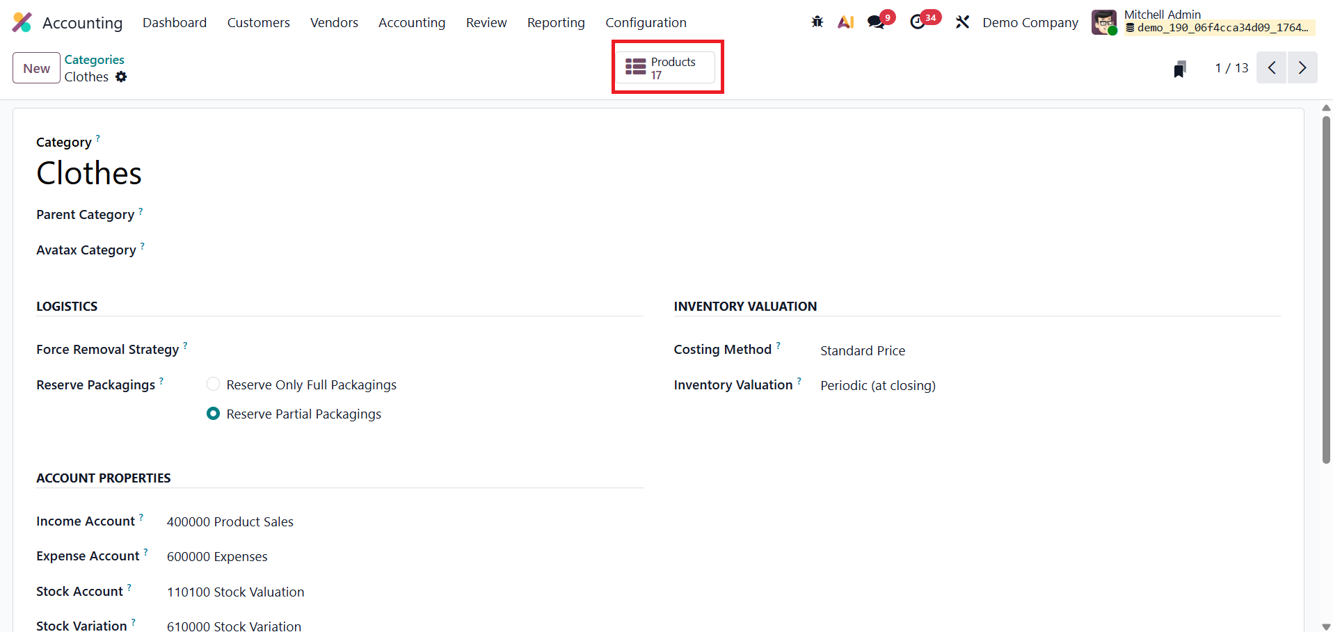
Task: Click the AI assistant icon
Action: coord(846,22)
